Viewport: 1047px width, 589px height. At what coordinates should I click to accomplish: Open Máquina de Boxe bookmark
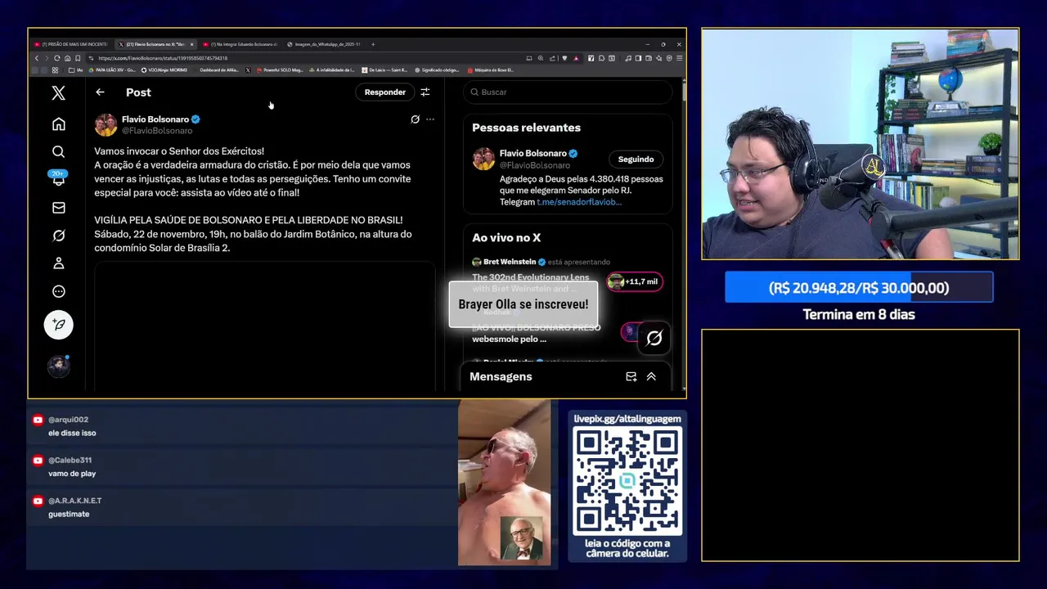(491, 70)
